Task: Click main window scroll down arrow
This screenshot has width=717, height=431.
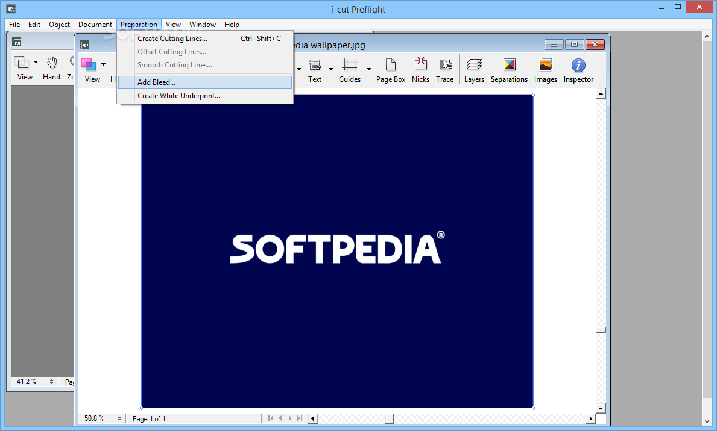Action: click(x=707, y=421)
